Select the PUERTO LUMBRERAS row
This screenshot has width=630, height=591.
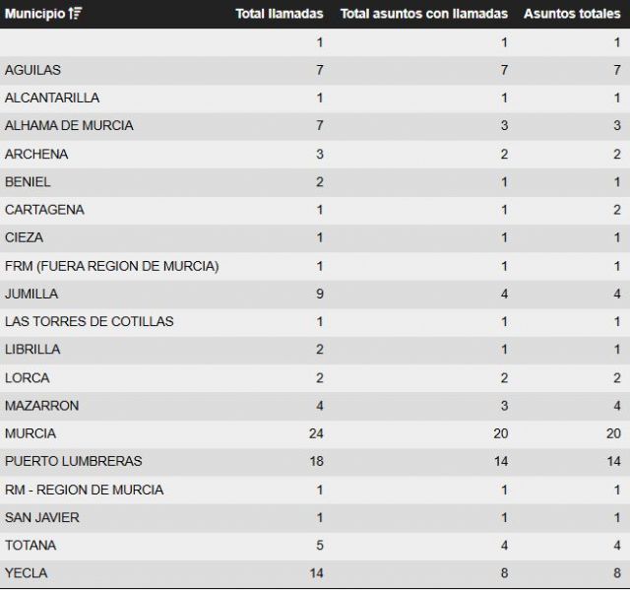pos(73,461)
